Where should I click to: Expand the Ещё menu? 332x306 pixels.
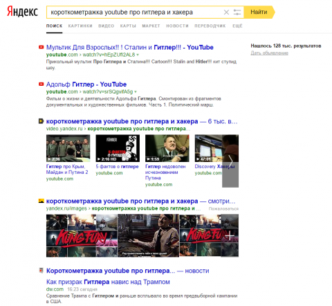click(237, 26)
